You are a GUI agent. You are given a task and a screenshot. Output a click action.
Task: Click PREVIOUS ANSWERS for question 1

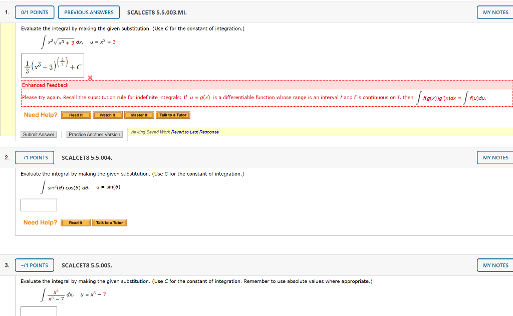point(89,12)
